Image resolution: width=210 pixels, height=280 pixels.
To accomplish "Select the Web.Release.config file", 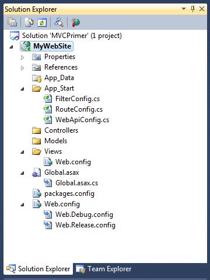I will (80, 225).
